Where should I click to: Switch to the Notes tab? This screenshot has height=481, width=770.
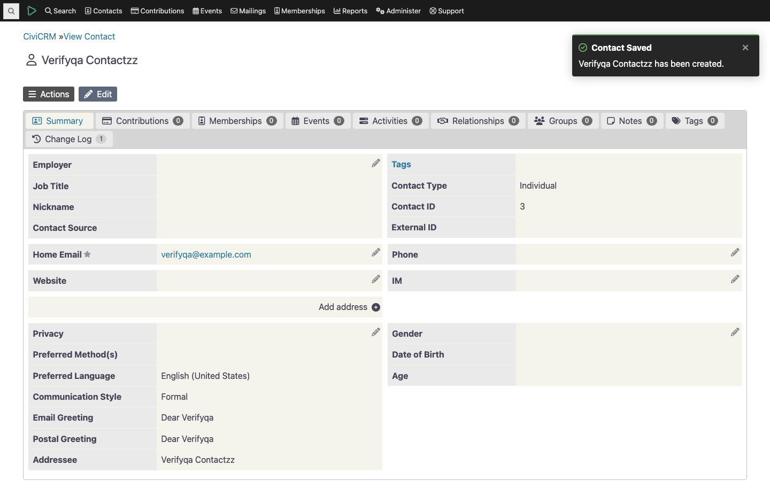632,121
